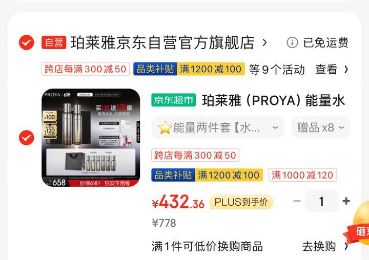This screenshot has width=369, height=260.
Task: Expand the 能量两件套 variant dropdown
Action: [x=217, y=127]
